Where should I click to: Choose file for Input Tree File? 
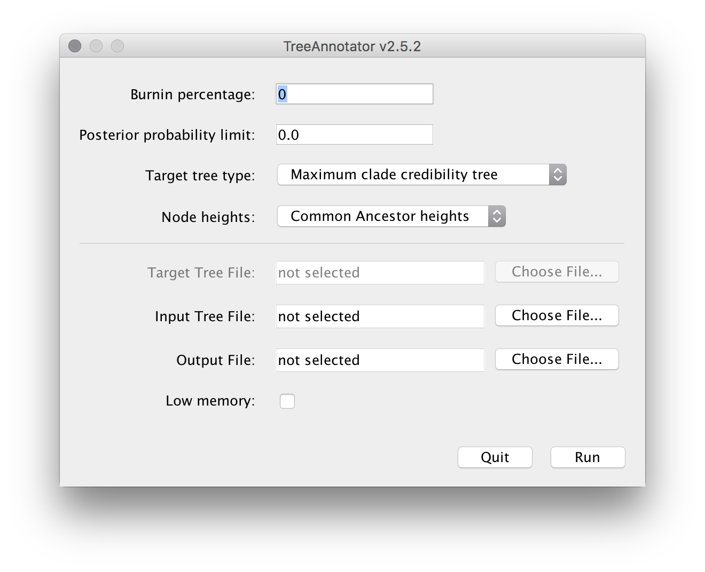(557, 315)
